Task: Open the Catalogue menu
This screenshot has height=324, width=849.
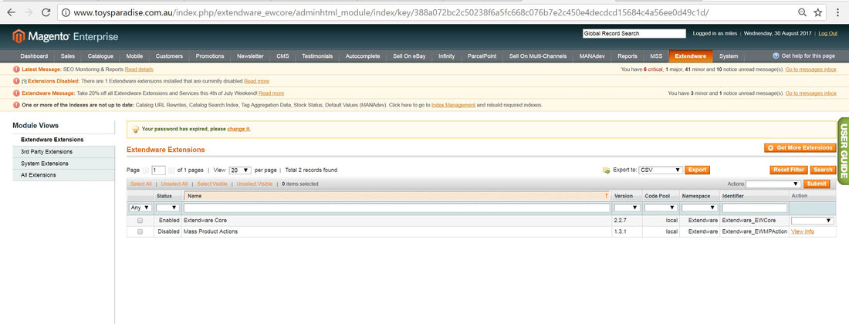Action: 100,56
